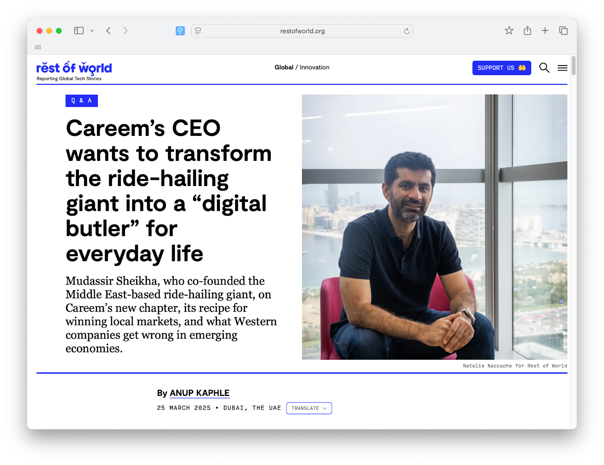Reload the page with the refresh icon
604x465 pixels.
tap(407, 31)
